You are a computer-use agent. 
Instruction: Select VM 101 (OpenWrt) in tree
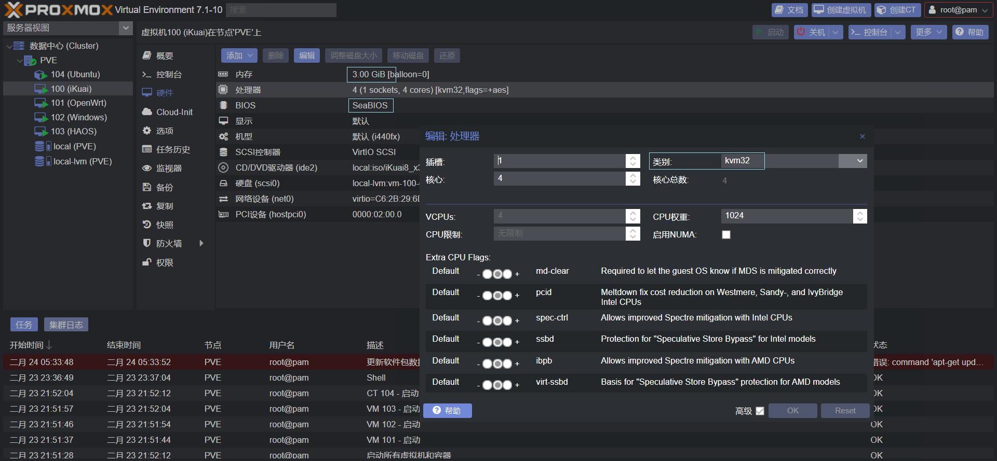(78, 103)
